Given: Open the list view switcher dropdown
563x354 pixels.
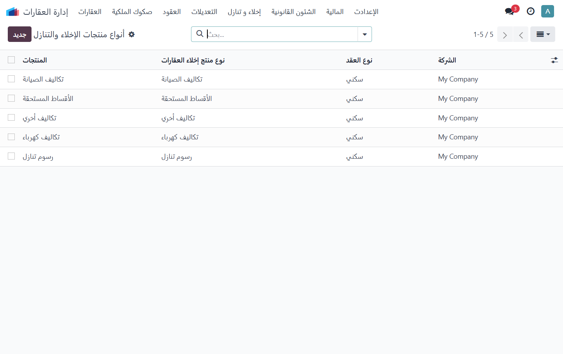Looking at the screenshot, I should point(543,34).
